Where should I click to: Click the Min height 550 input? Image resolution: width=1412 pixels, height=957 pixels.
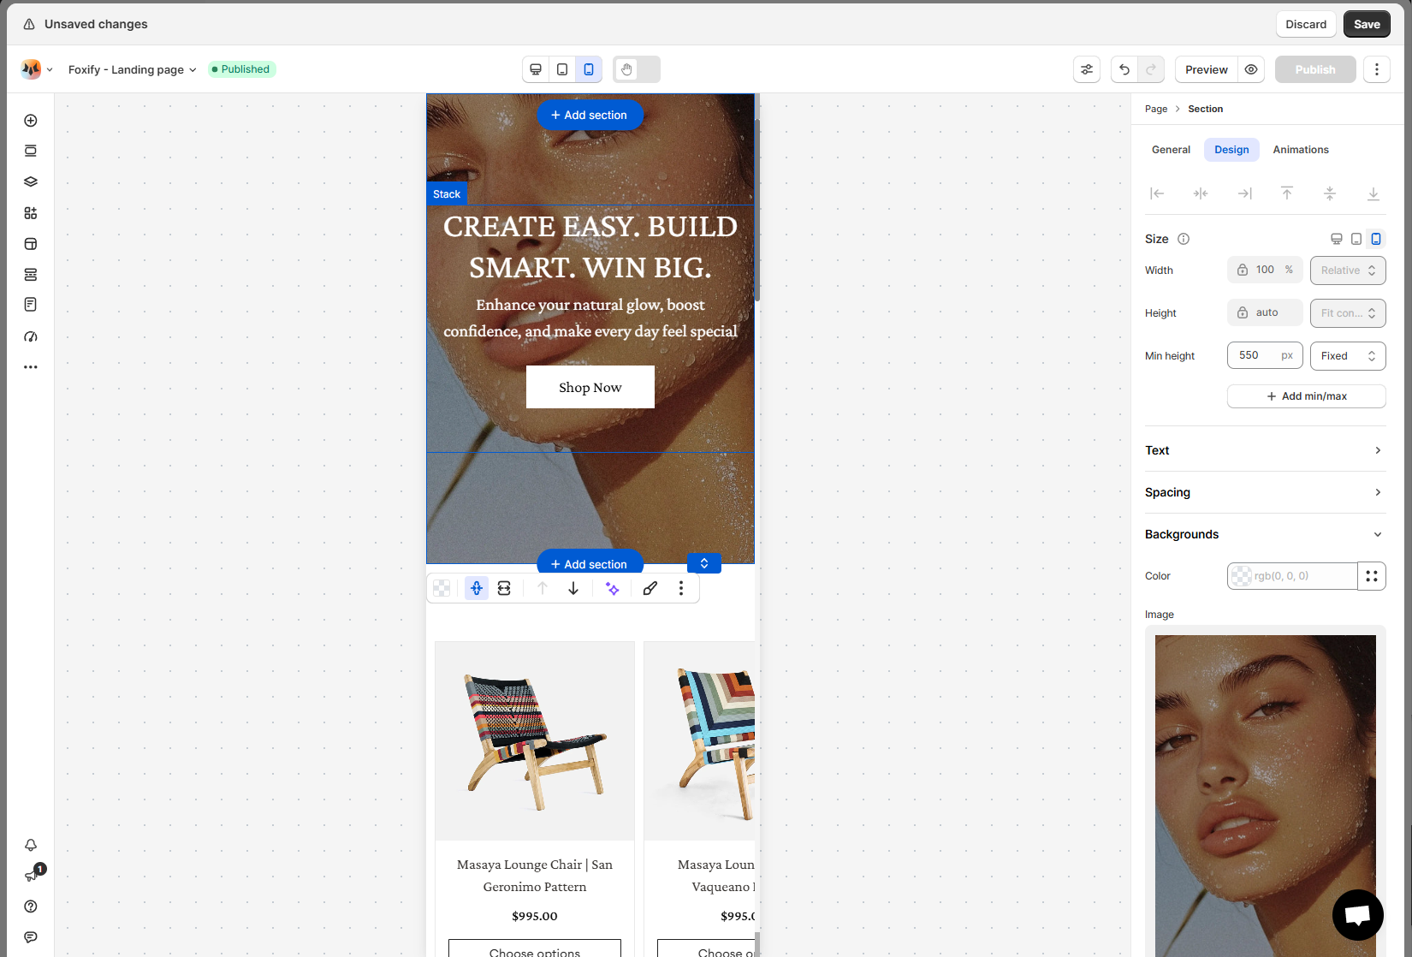coord(1265,355)
